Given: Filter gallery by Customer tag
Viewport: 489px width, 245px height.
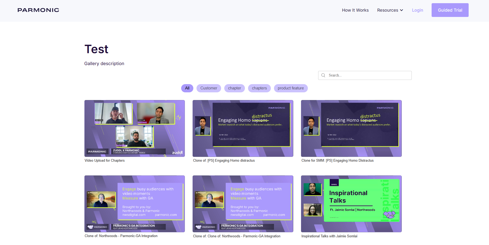Looking at the screenshot, I should (x=209, y=88).
